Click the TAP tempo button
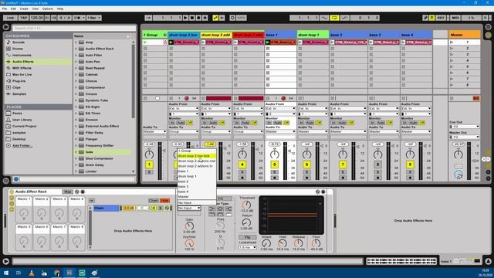Viewport: 494px width, 278px height. 24,18
